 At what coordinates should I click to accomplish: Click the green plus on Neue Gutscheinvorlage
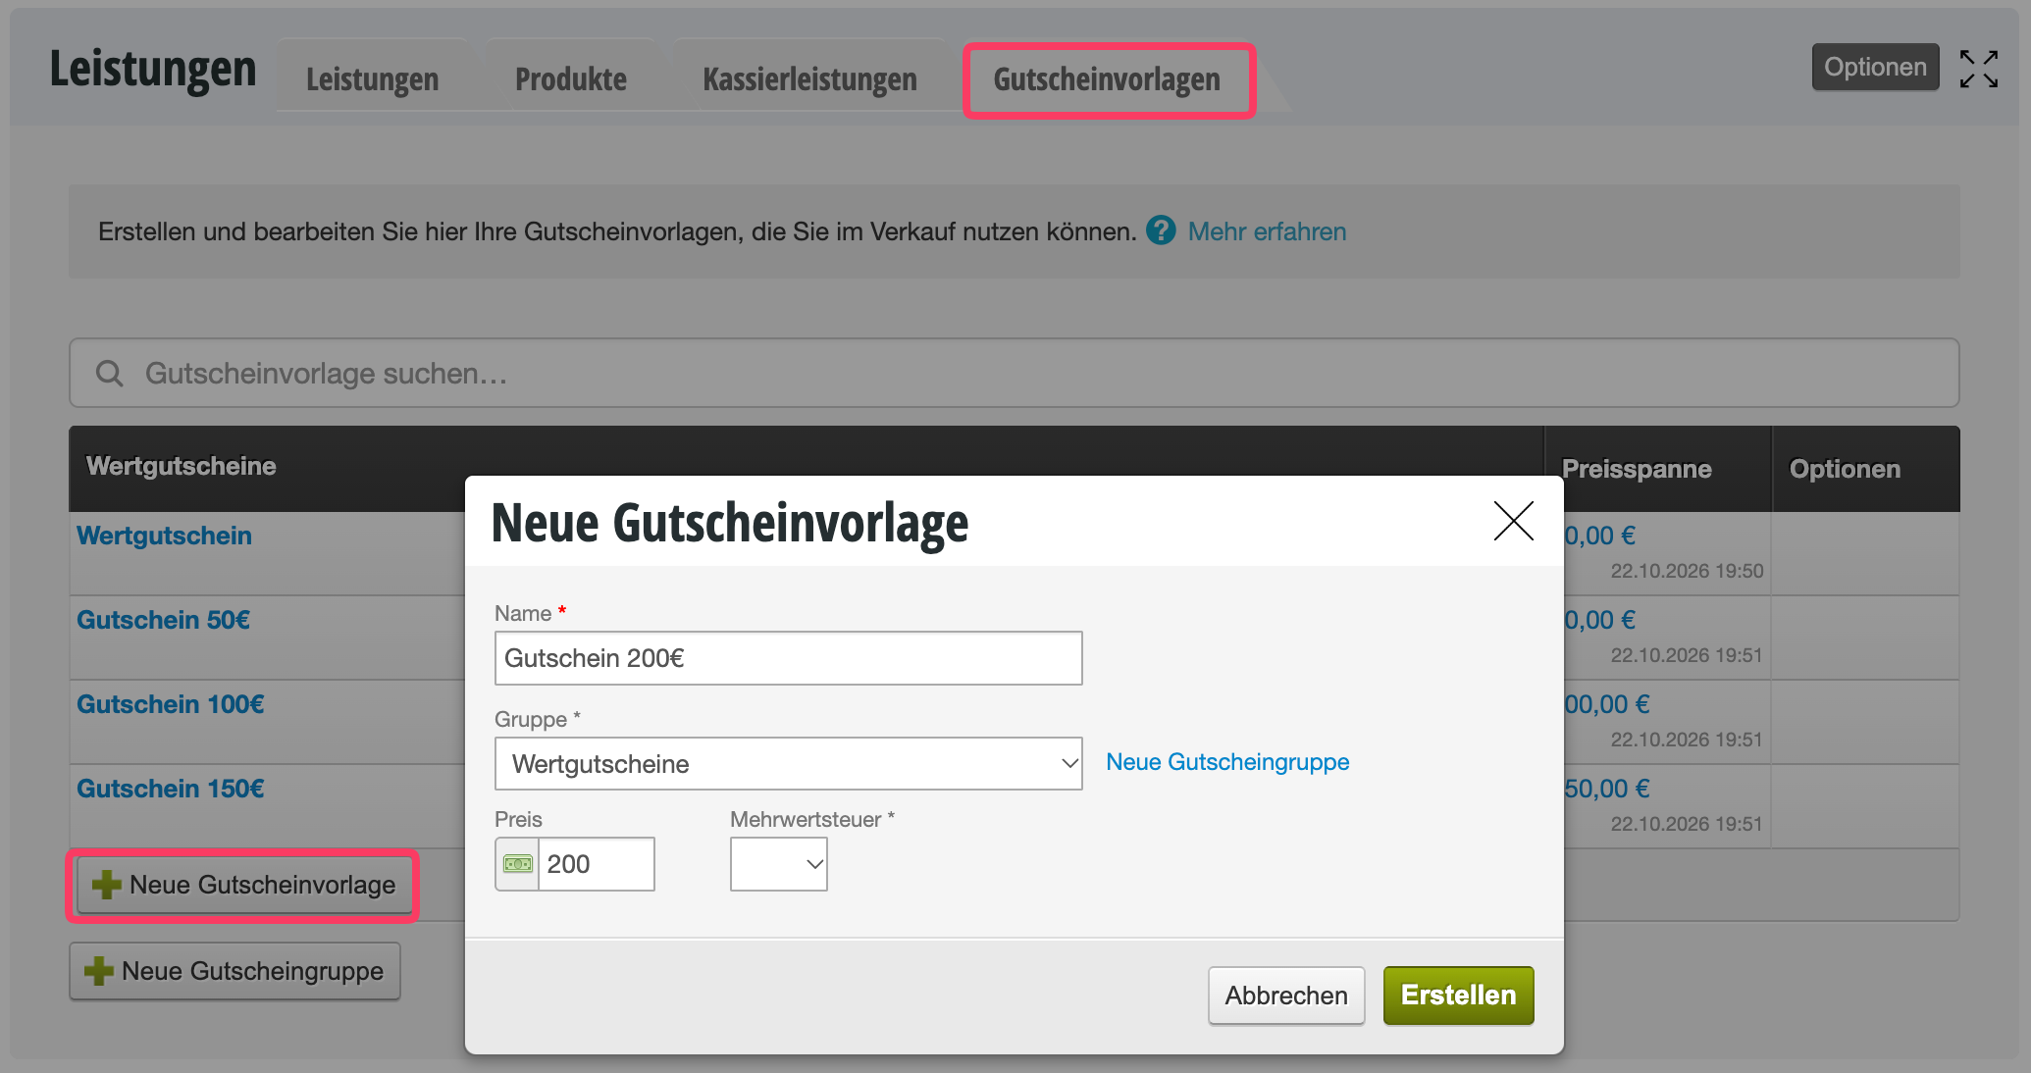click(106, 885)
